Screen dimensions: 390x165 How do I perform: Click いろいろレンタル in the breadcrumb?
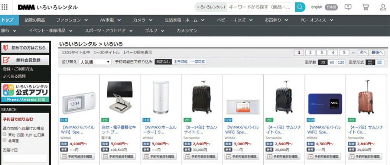(x=78, y=44)
